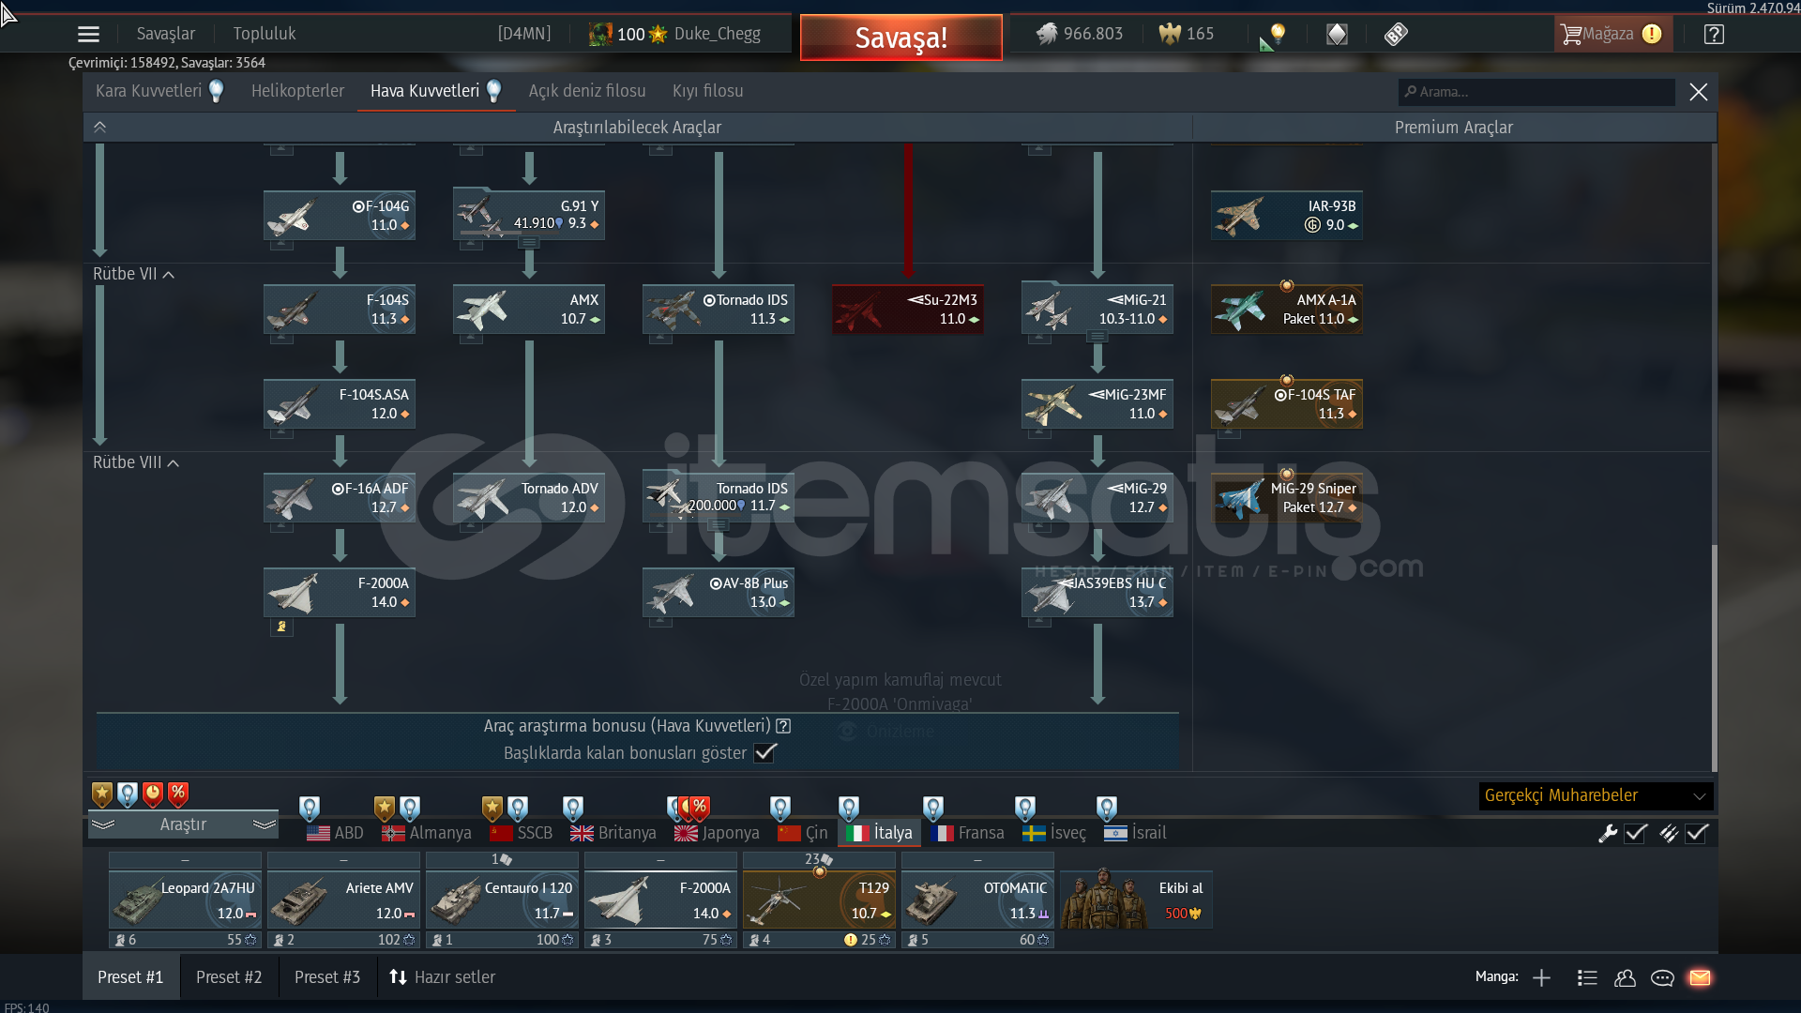Add a squad member with plus icon
This screenshot has height=1013, width=1801.
pyautogui.click(x=1541, y=977)
